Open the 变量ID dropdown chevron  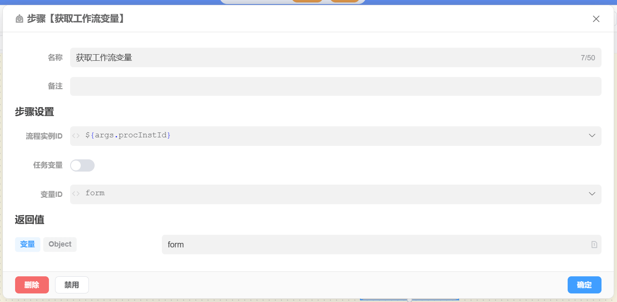(592, 194)
